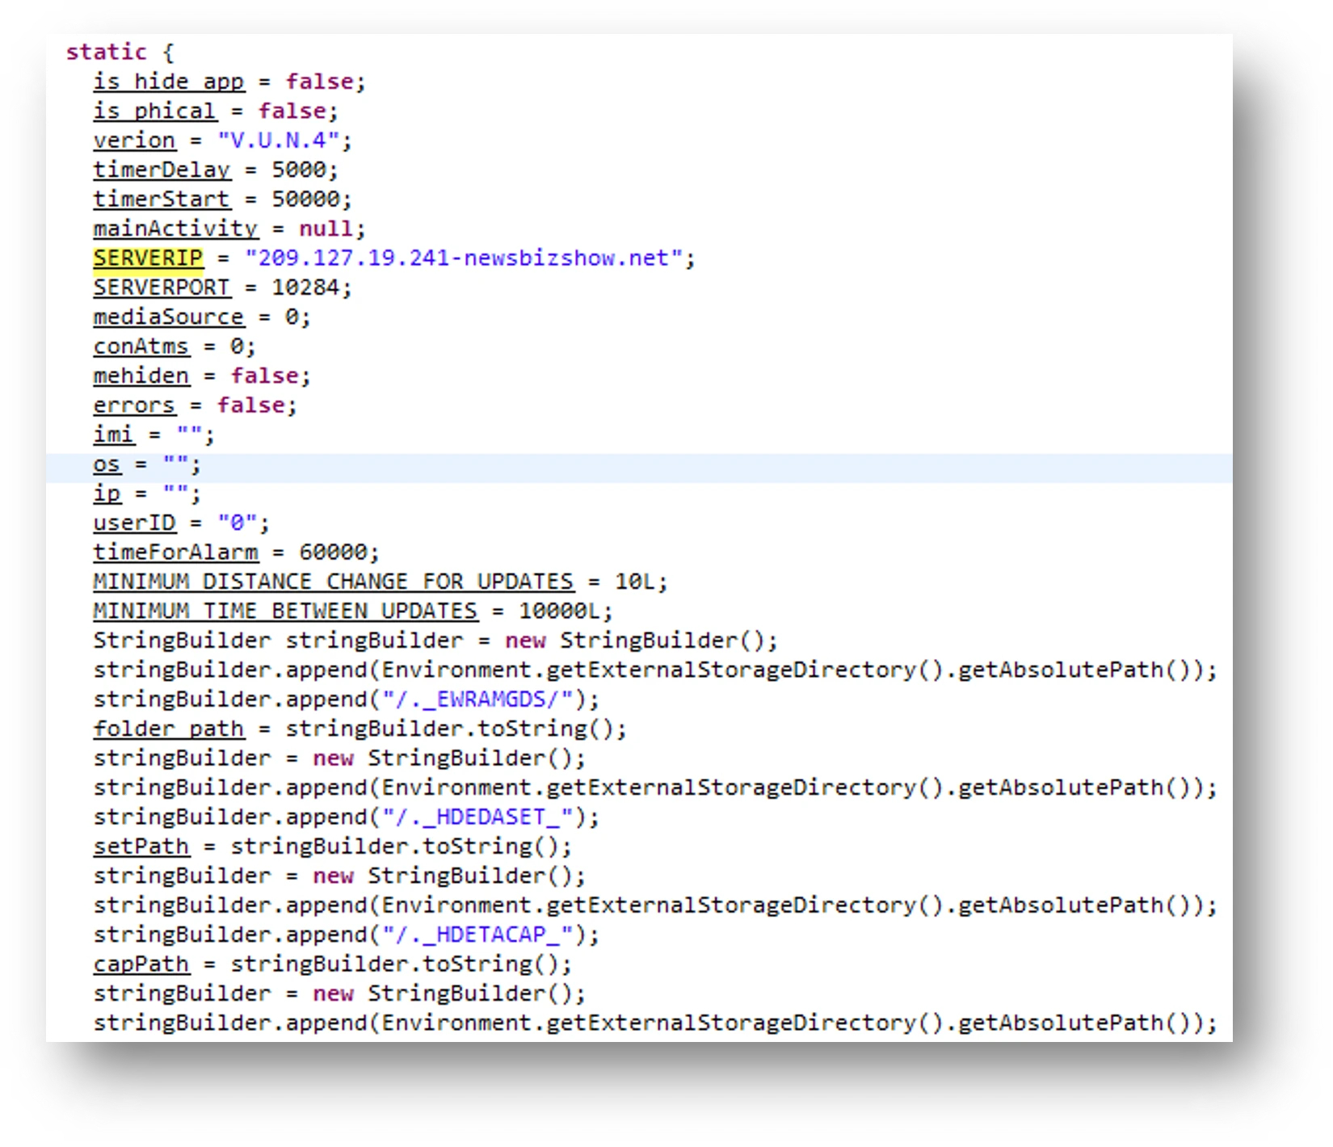Click the timerDelay identifier
1333x1147 pixels.
(x=162, y=170)
